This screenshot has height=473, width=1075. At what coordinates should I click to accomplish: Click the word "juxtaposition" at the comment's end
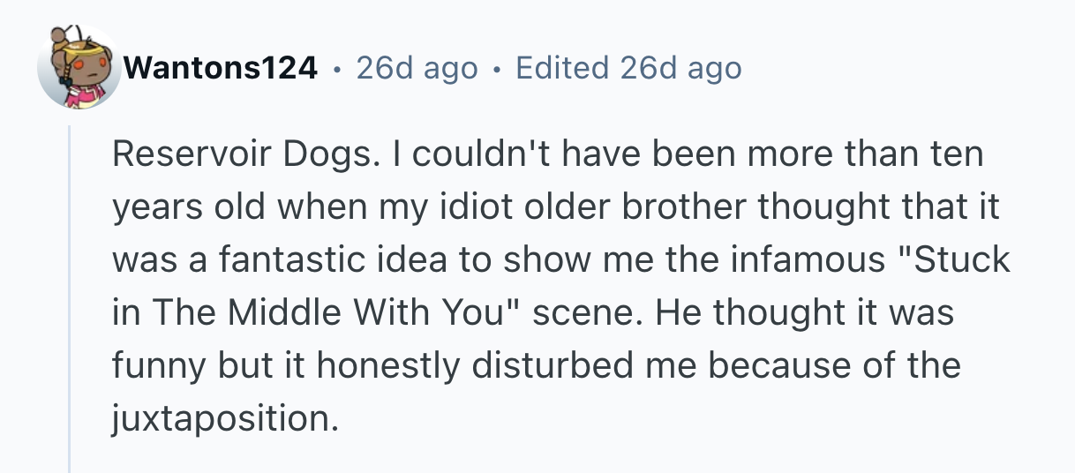coord(223,417)
